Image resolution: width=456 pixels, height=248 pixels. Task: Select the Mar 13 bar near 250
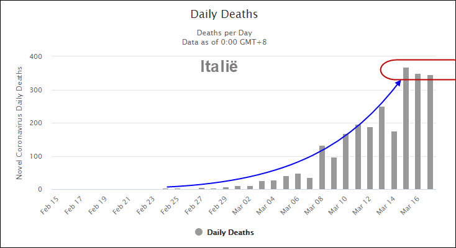[x=381, y=149]
